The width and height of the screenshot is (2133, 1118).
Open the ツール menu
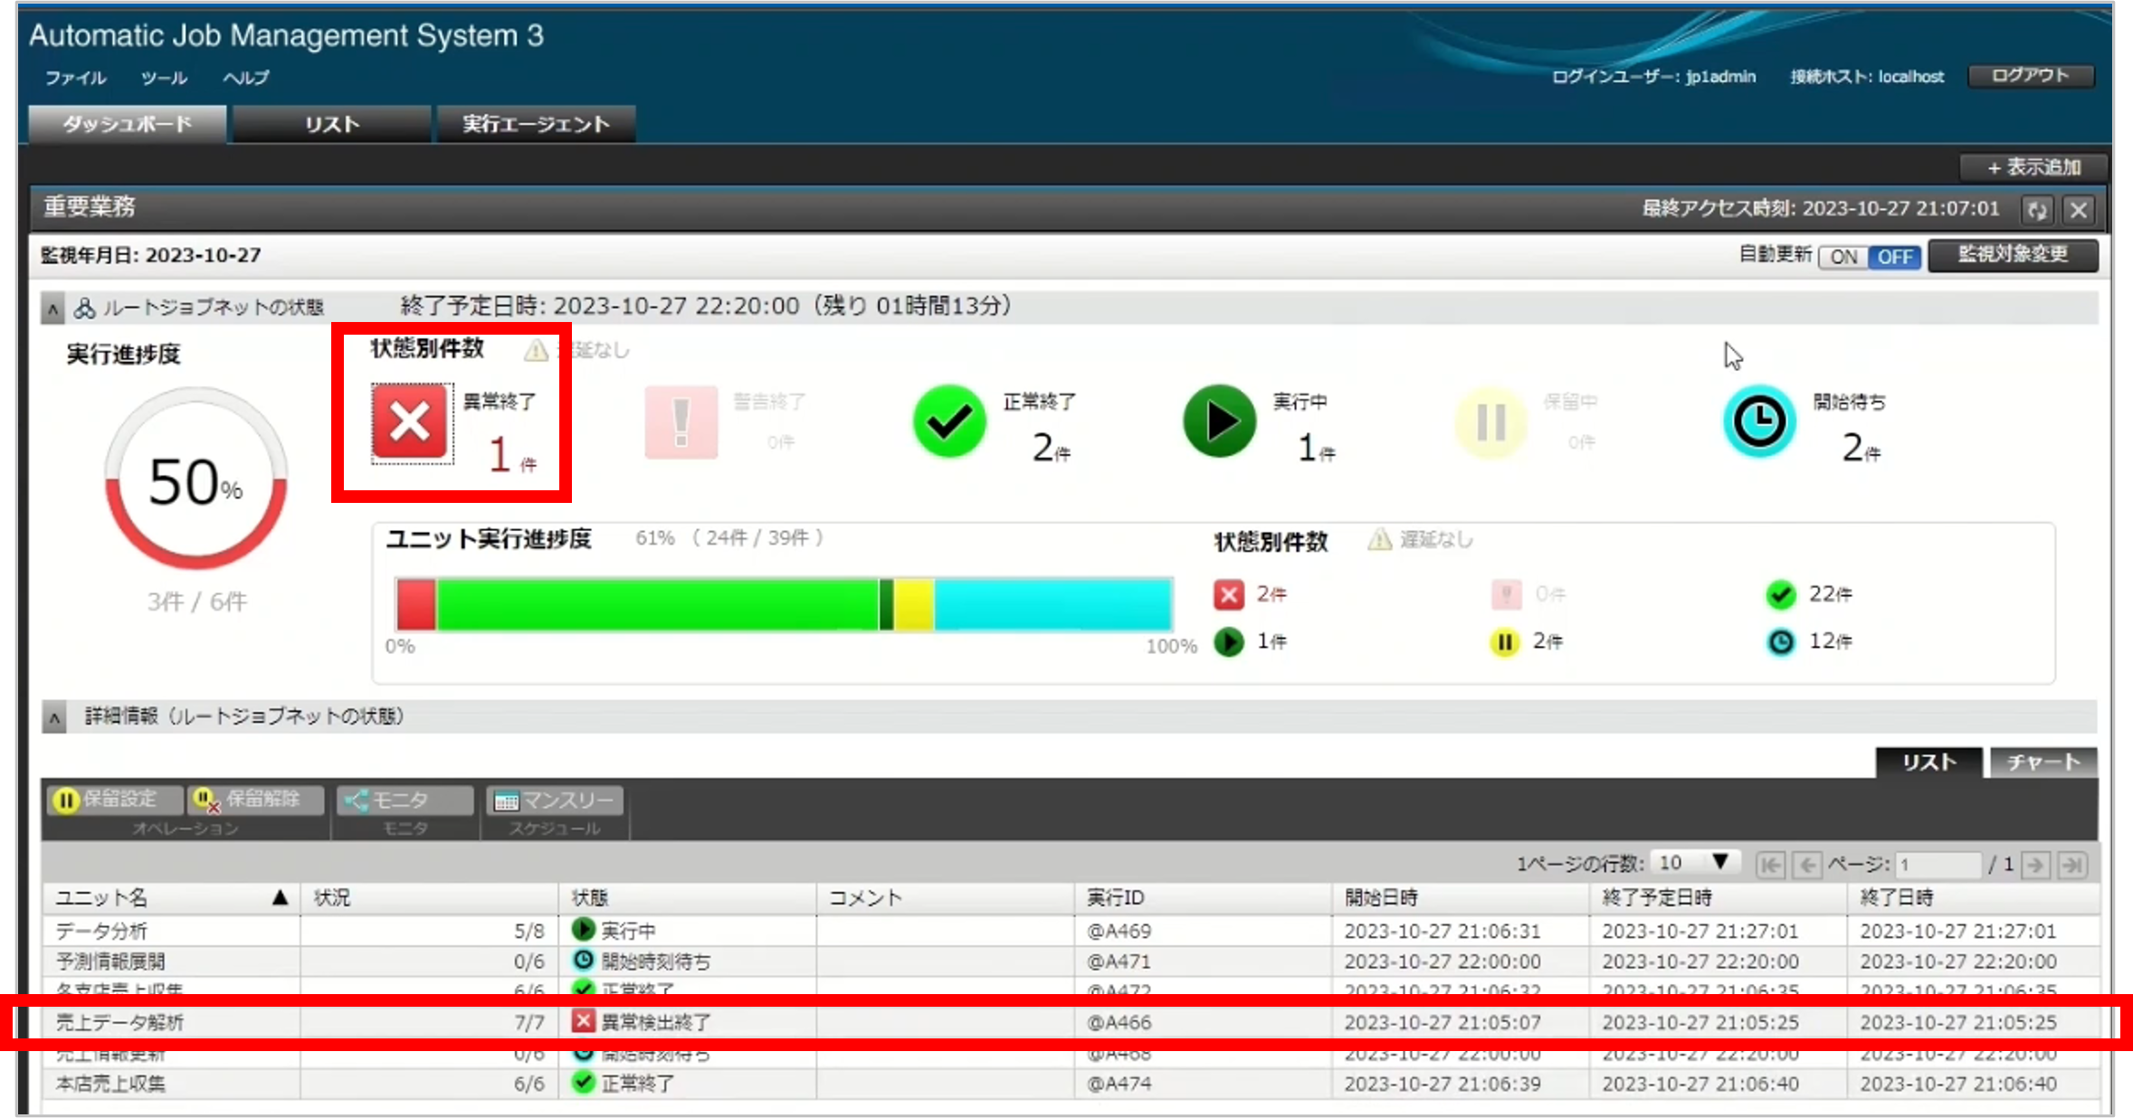coord(164,78)
